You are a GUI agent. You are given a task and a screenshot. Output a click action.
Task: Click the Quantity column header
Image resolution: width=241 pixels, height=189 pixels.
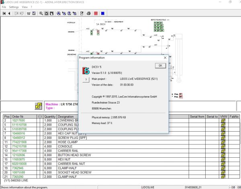[50, 116]
